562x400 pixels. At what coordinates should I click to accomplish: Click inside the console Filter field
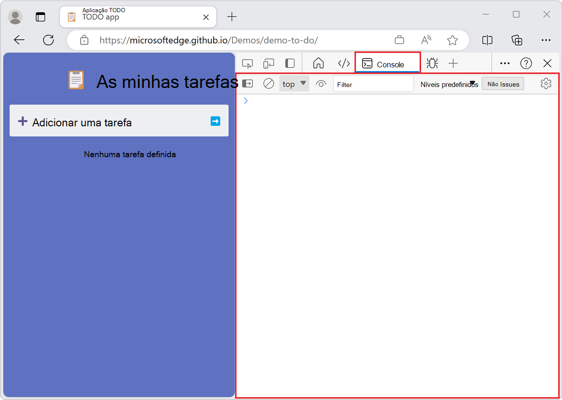373,84
